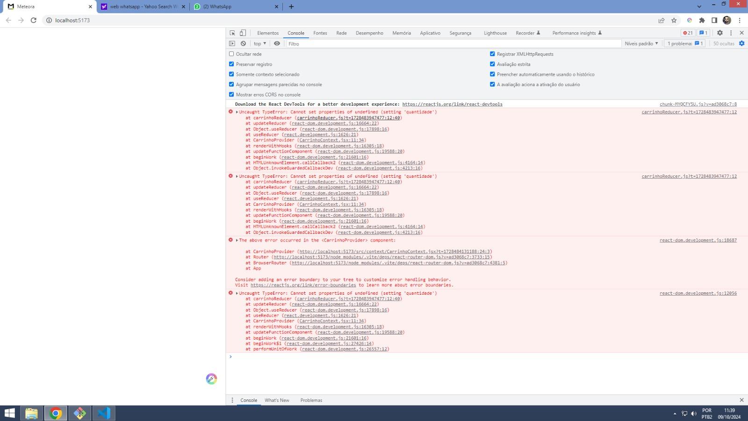Open DevTools three-dot customize menu
748x421 pixels.
[731, 33]
